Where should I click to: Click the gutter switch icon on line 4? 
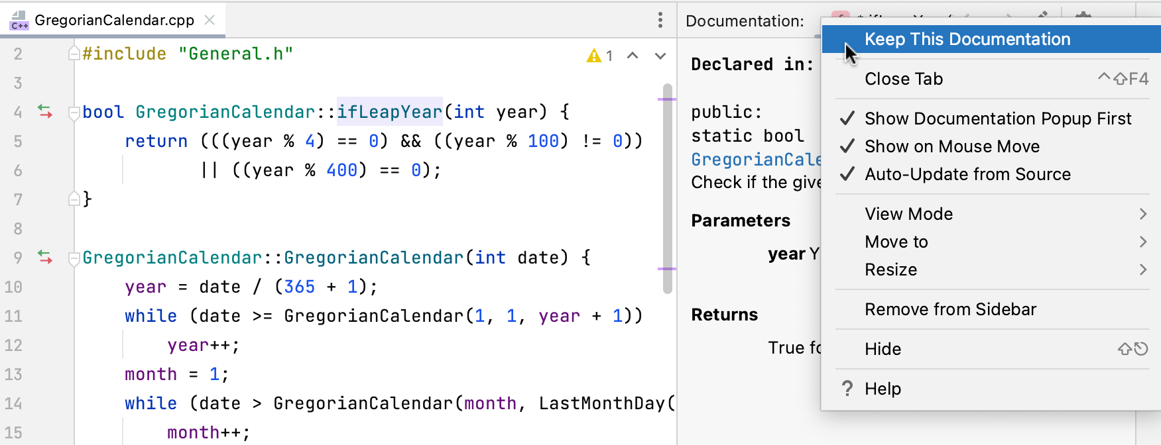[x=45, y=111]
